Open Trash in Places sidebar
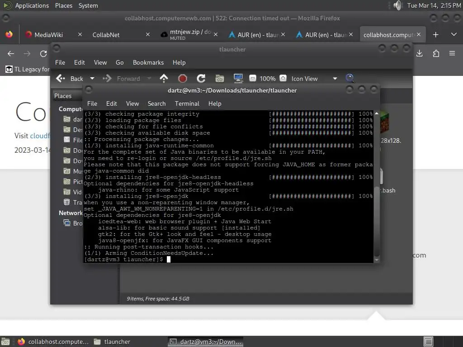Screen dimensions: 463x347 (x=73, y=202)
